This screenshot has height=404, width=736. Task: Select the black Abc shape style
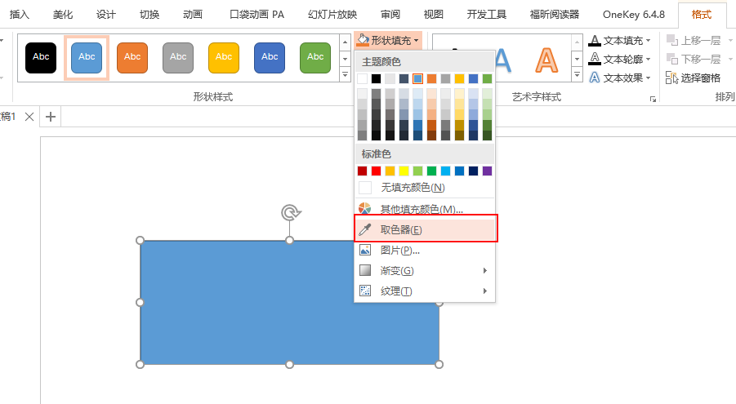coord(41,57)
